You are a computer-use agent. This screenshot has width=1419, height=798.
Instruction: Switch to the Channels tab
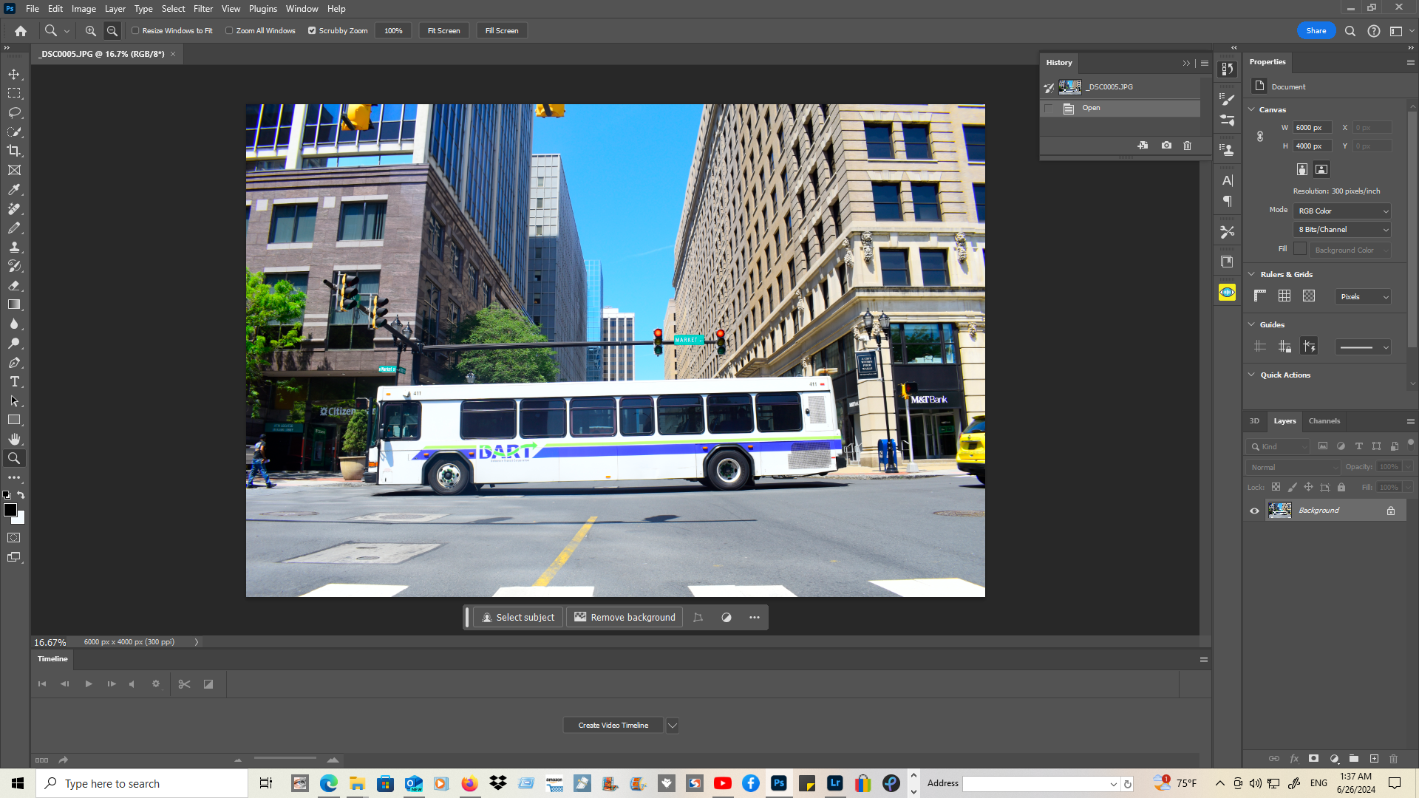coord(1324,421)
